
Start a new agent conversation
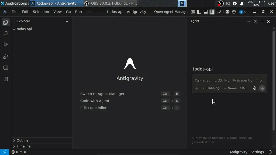click(x=249, y=22)
